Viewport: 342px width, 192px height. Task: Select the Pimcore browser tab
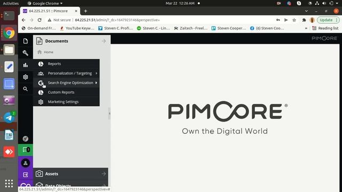click(x=50, y=11)
